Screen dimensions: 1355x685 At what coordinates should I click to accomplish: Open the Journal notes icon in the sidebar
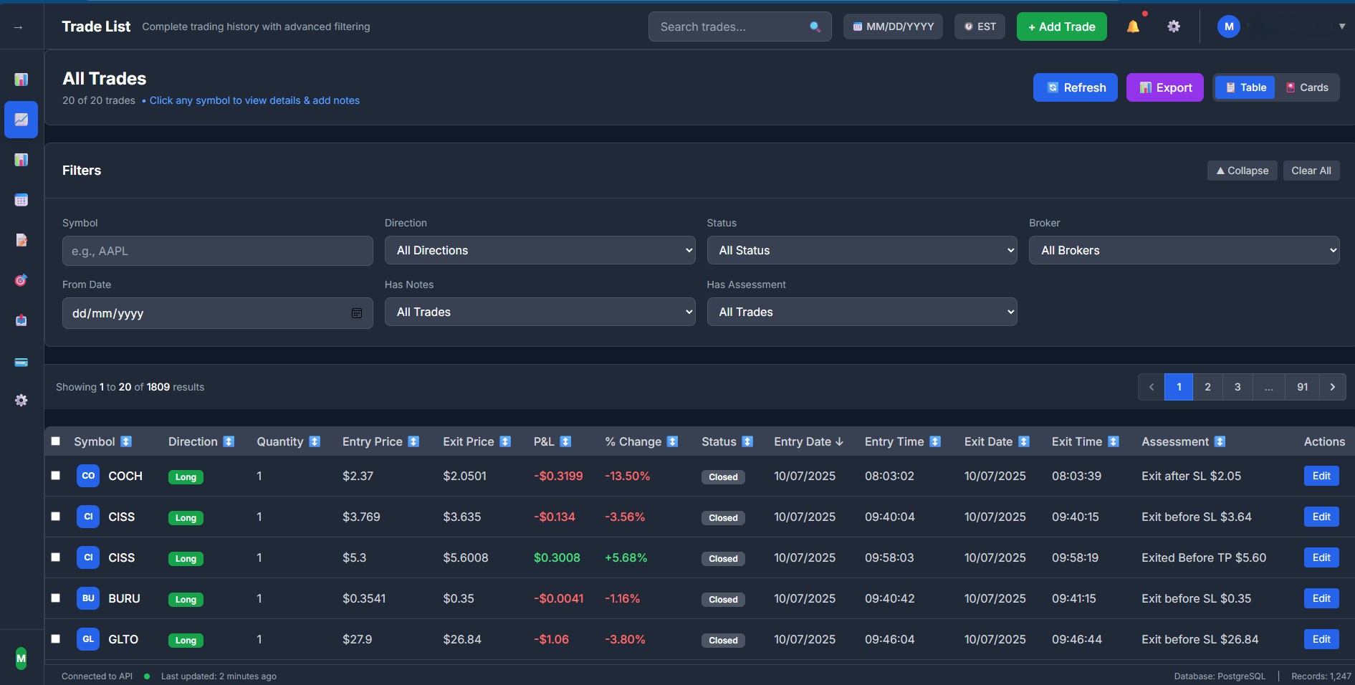21,240
